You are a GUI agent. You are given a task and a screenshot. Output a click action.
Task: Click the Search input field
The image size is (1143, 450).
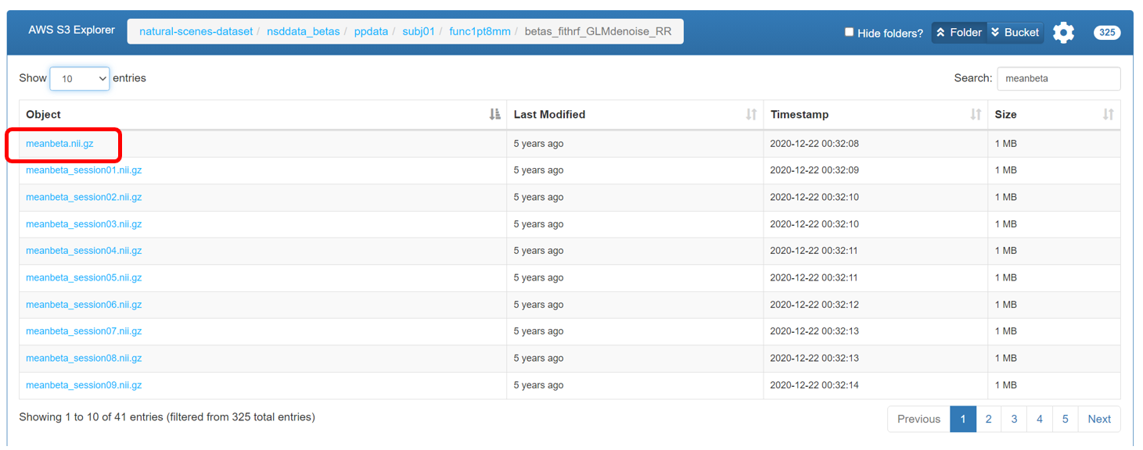[1058, 78]
